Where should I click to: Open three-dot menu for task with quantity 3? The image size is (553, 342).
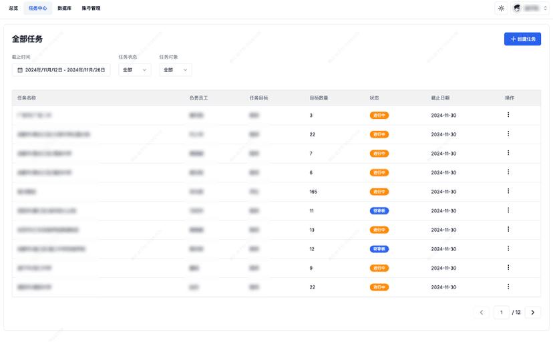pyautogui.click(x=508, y=115)
